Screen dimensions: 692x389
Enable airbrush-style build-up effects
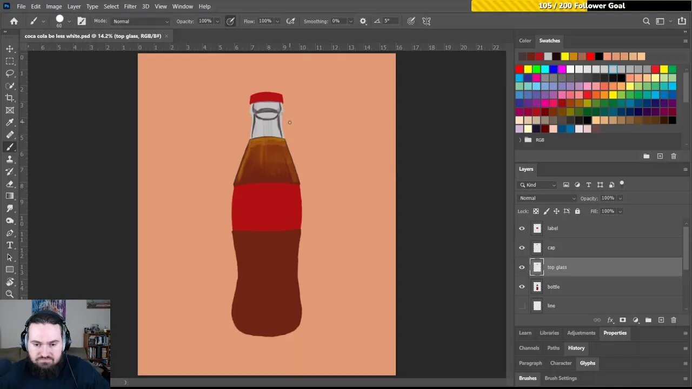[x=291, y=21]
